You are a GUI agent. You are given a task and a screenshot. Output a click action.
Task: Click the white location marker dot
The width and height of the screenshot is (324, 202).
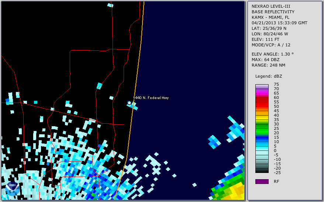point(130,103)
